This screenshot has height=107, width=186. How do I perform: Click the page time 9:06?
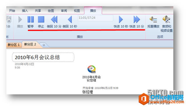point(17,68)
